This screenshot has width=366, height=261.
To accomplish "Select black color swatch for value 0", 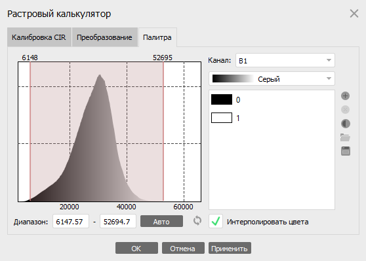I will tap(222, 99).
